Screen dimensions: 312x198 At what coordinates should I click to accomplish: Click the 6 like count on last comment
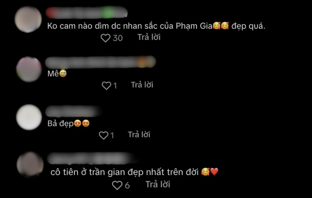point(127,185)
